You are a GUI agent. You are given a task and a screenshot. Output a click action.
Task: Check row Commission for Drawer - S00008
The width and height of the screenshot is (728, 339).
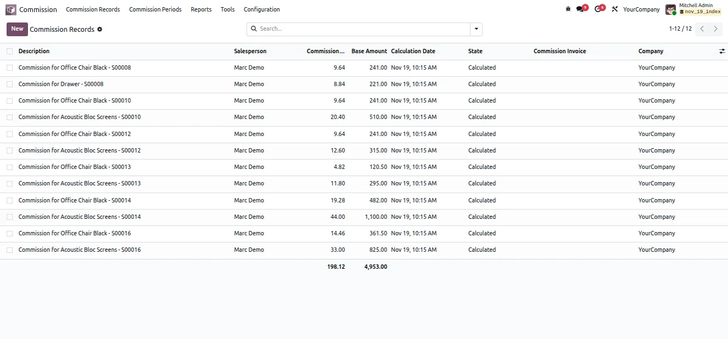9,84
